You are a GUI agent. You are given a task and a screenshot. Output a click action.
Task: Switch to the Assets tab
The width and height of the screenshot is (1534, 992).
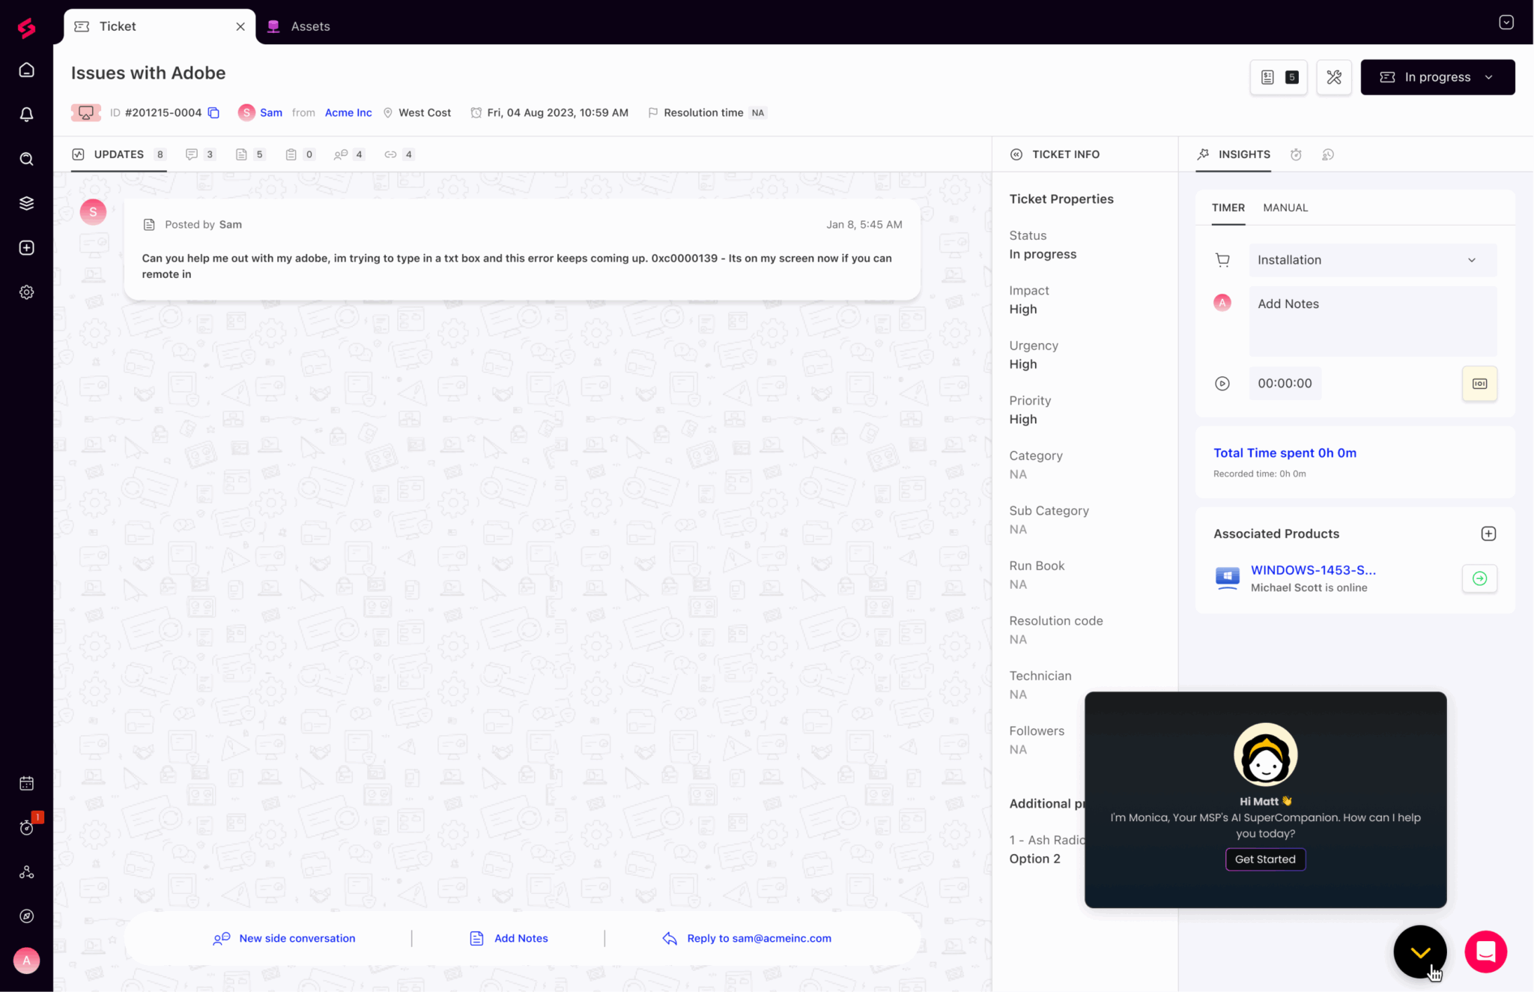pos(299,26)
